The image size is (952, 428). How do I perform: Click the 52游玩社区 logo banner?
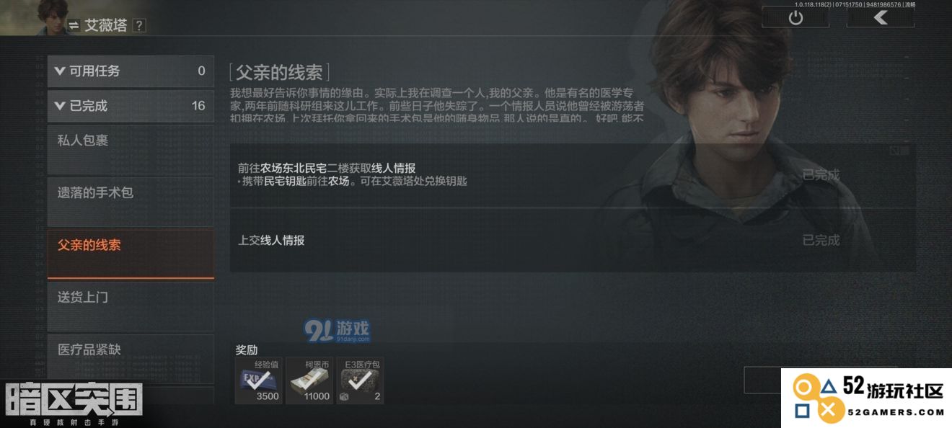pos(866,398)
